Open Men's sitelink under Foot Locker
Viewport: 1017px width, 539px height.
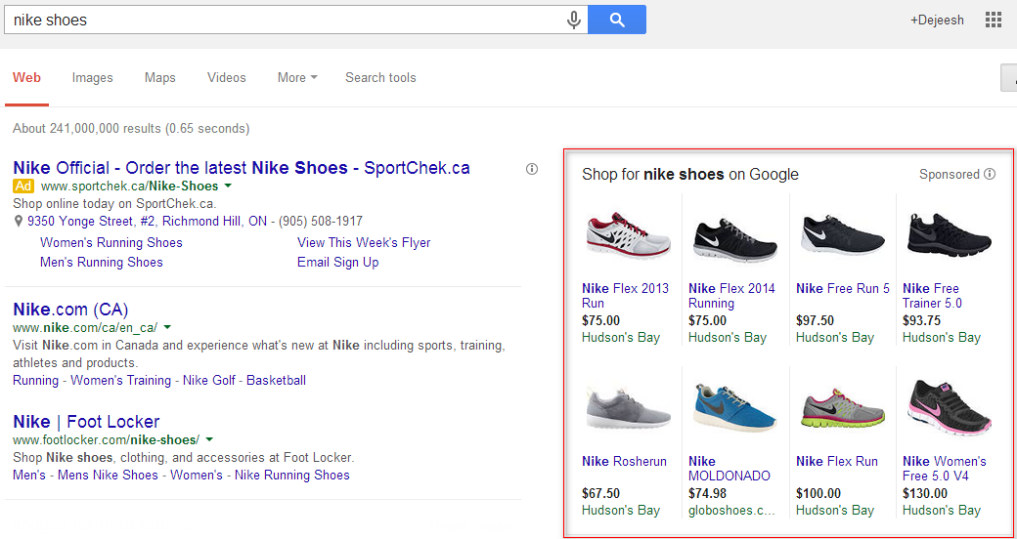tap(29, 475)
